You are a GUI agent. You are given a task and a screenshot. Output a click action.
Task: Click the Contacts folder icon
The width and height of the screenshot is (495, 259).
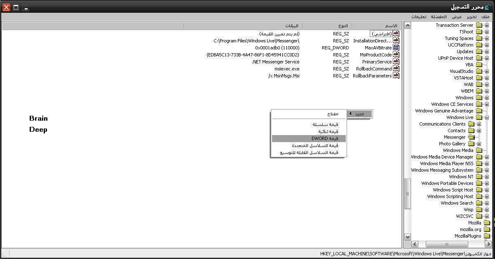(472, 131)
